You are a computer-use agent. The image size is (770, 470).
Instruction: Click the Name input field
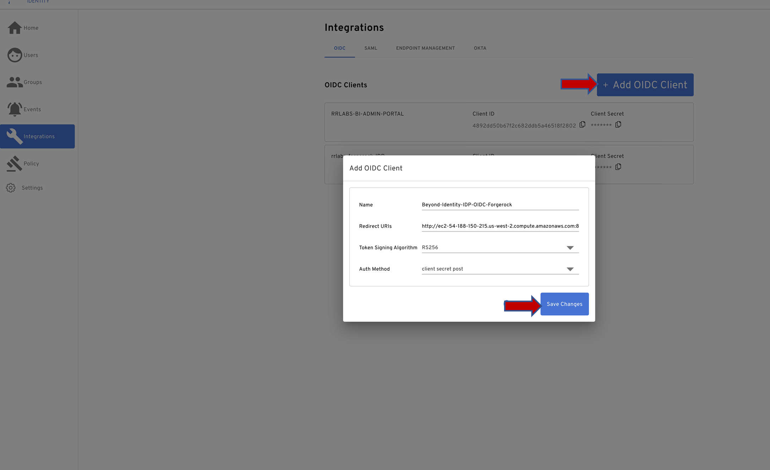(500, 205)
